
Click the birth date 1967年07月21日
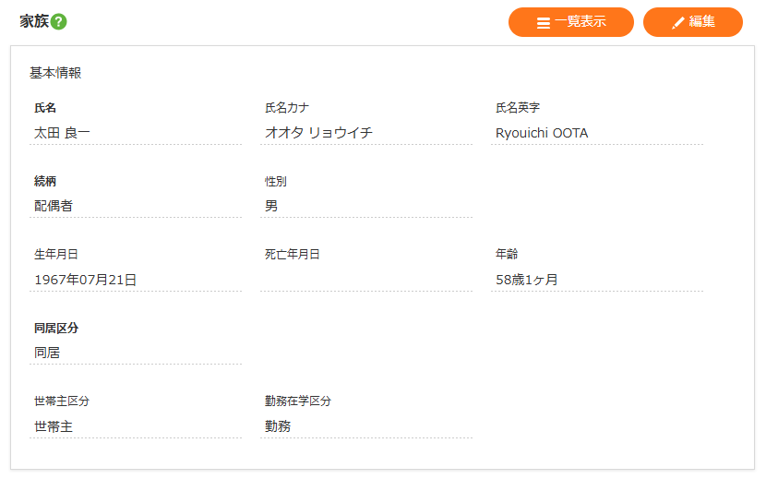coord(86,280)
